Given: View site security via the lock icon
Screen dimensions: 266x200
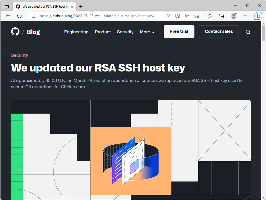Looking at the screenshot, I should [x=33, y=16].
